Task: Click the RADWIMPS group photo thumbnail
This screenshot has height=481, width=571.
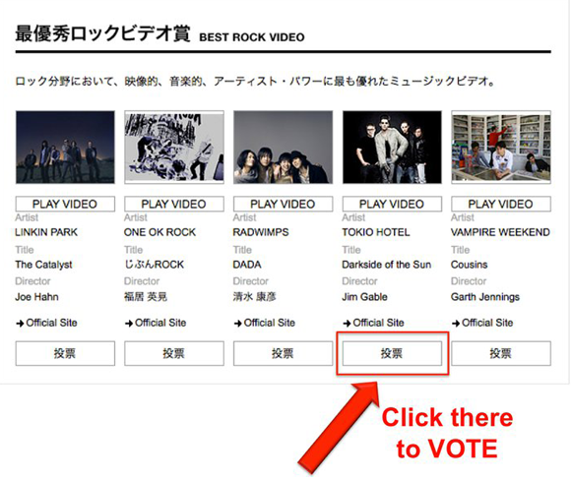Action: pyautogui.click(x=283, y=148)
